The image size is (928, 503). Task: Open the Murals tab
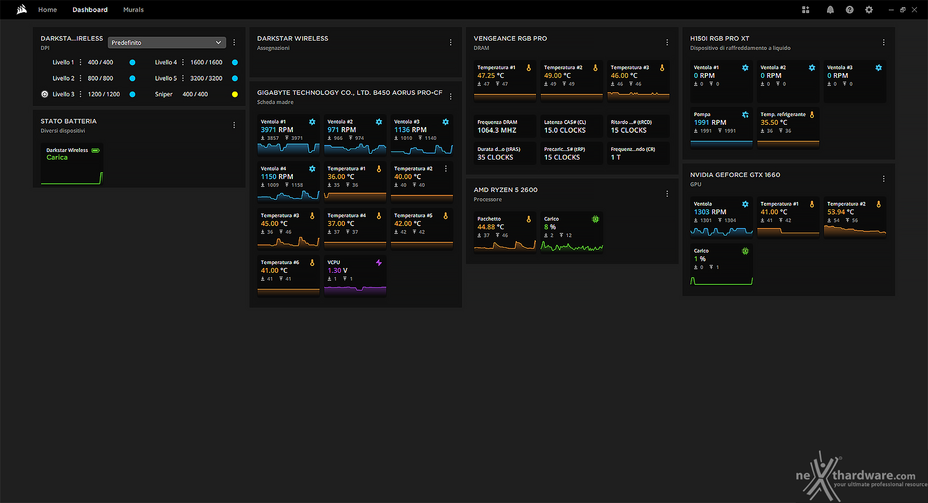[133, 10]
